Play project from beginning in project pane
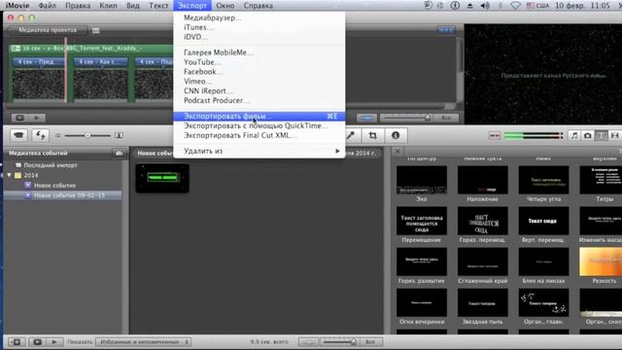The height and width of the screenshot is (350, 622). click(37, 118)
